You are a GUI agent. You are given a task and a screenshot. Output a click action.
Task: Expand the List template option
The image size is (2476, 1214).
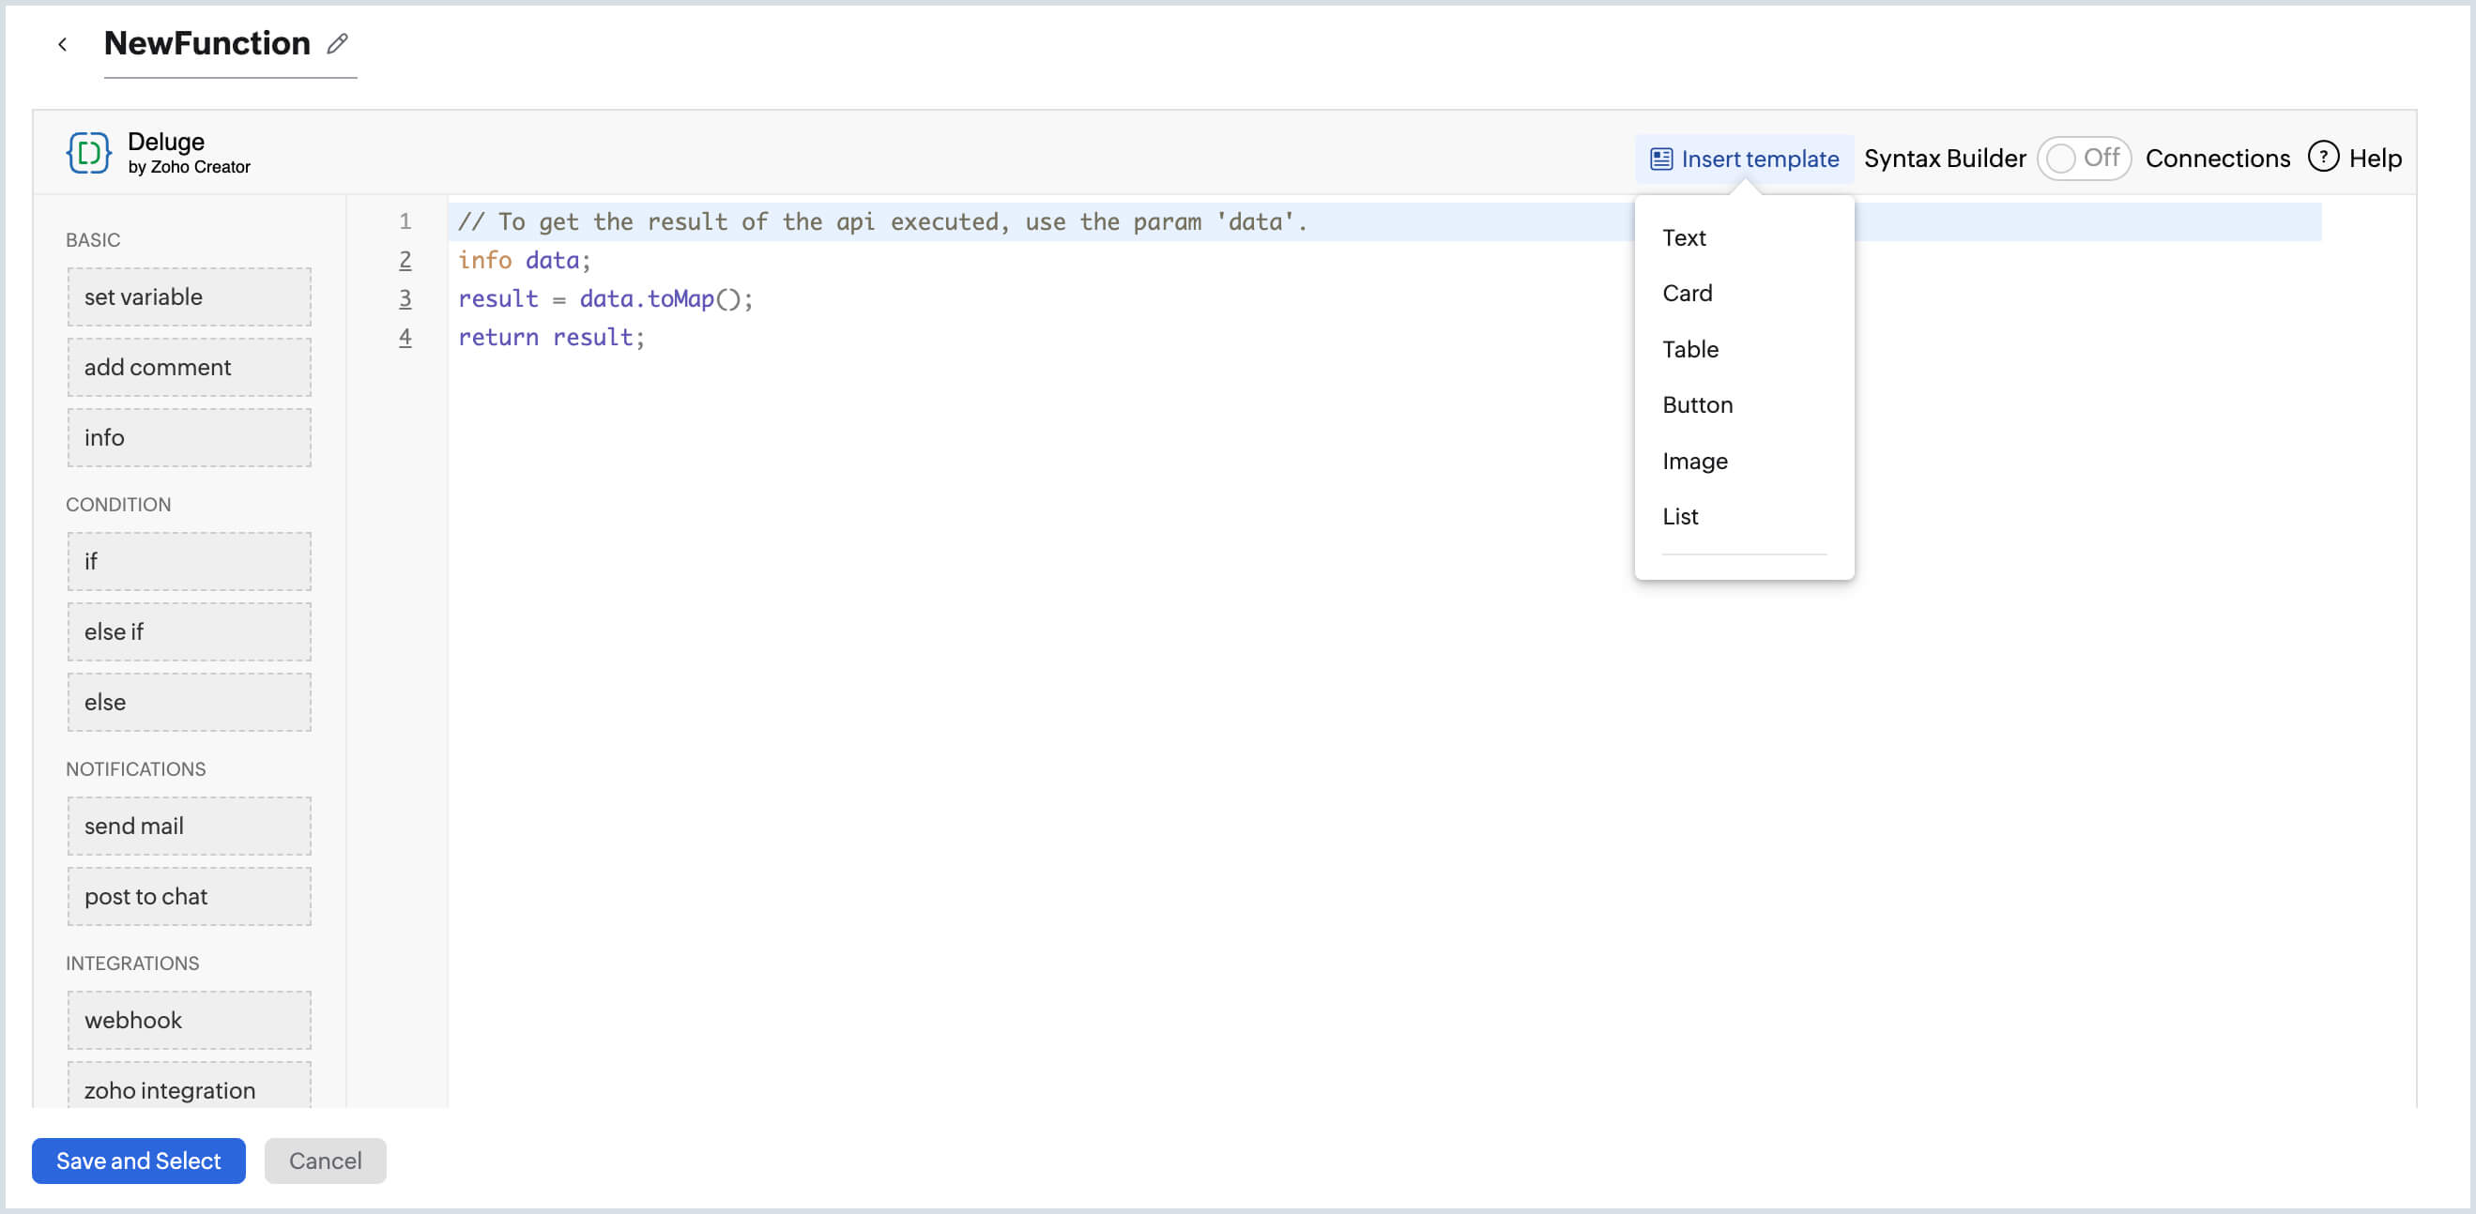tap(1680, 515)
